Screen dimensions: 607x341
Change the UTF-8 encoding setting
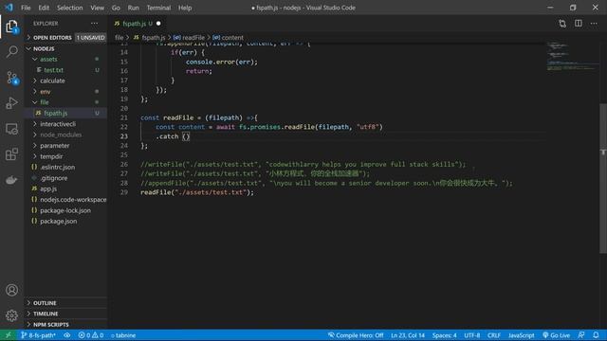(x=472, y=335)
